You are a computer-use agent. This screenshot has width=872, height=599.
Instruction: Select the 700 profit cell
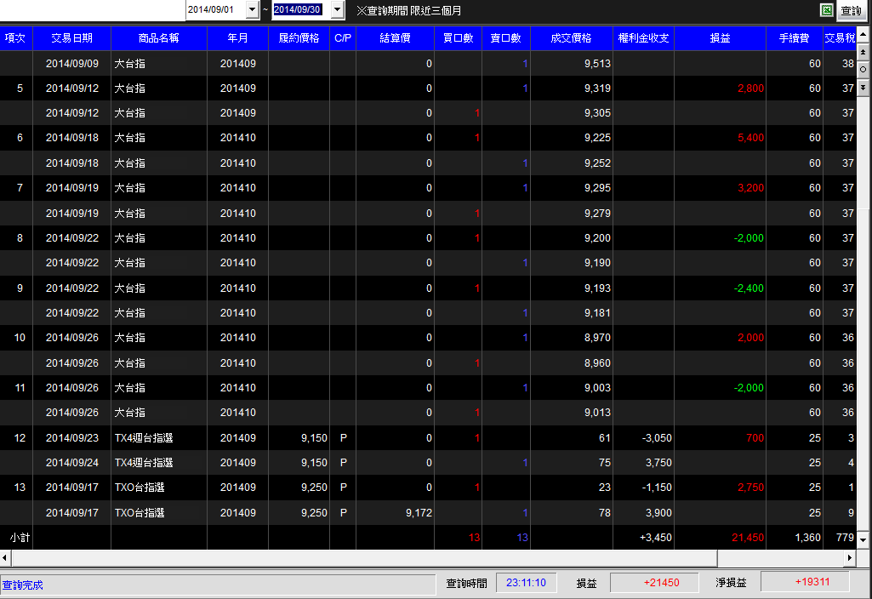click(x=721, y=437)
